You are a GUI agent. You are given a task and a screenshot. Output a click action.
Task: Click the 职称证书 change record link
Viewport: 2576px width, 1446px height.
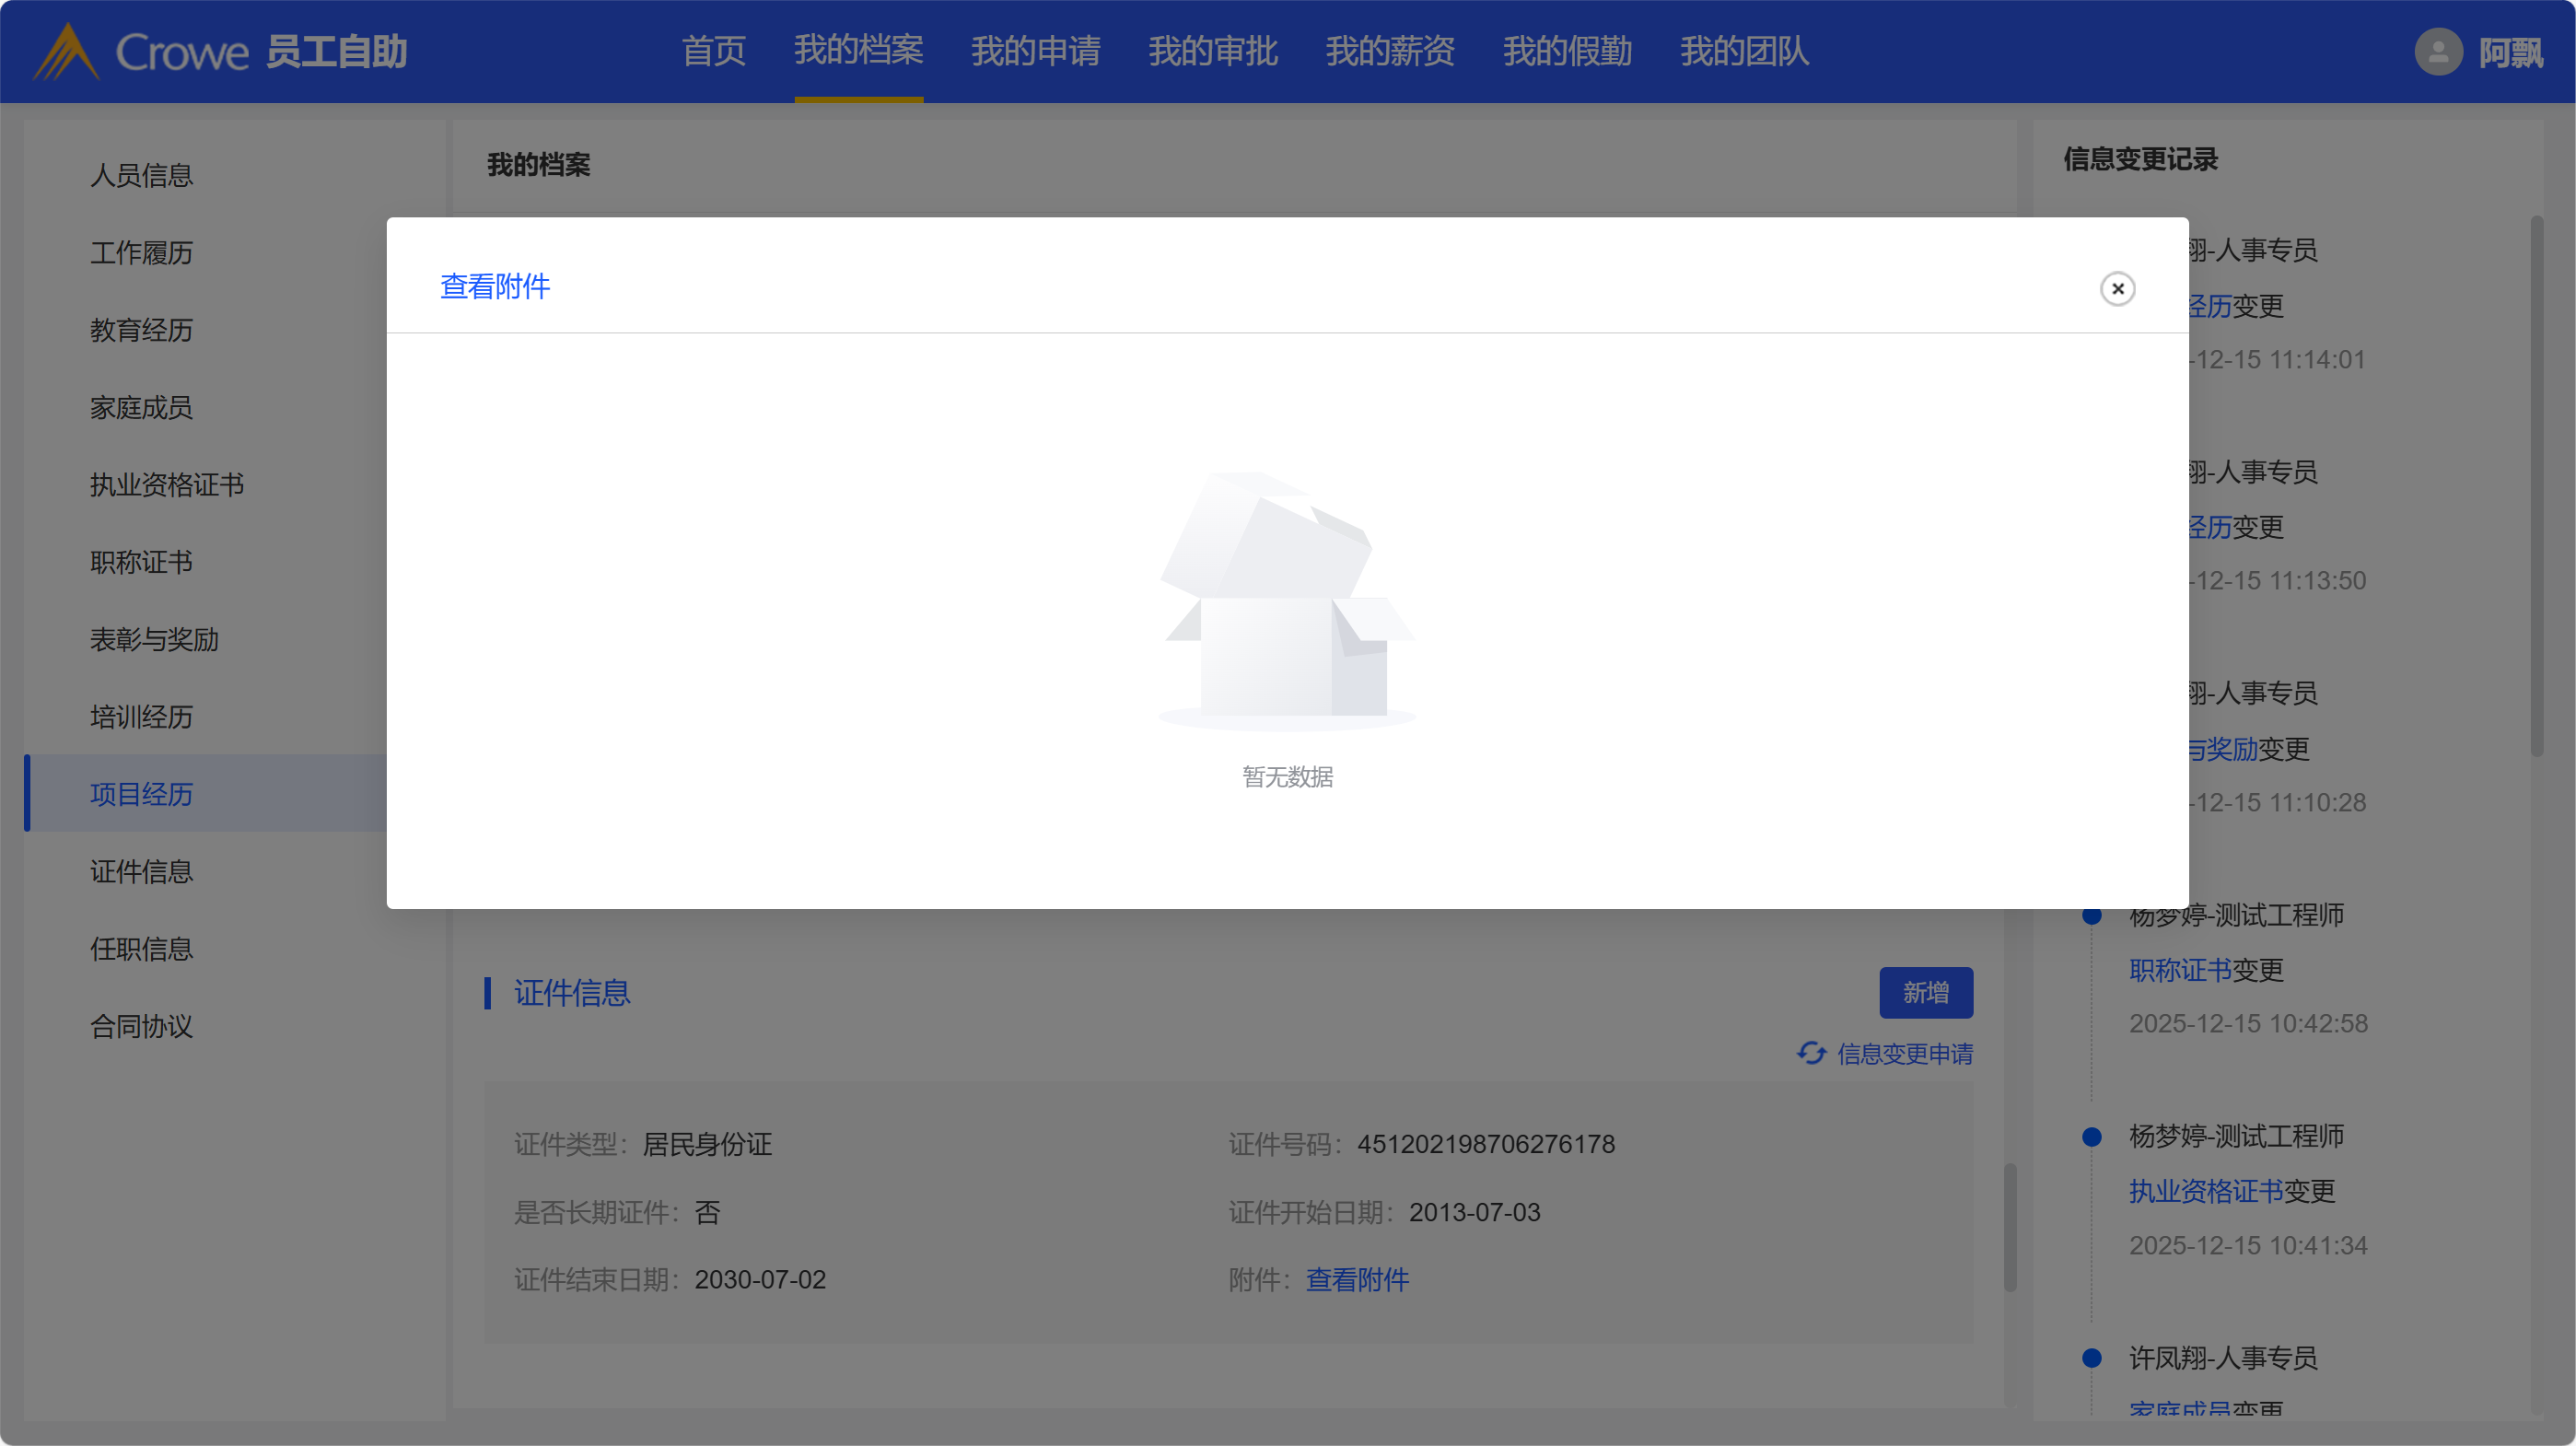pos(2179,970)
